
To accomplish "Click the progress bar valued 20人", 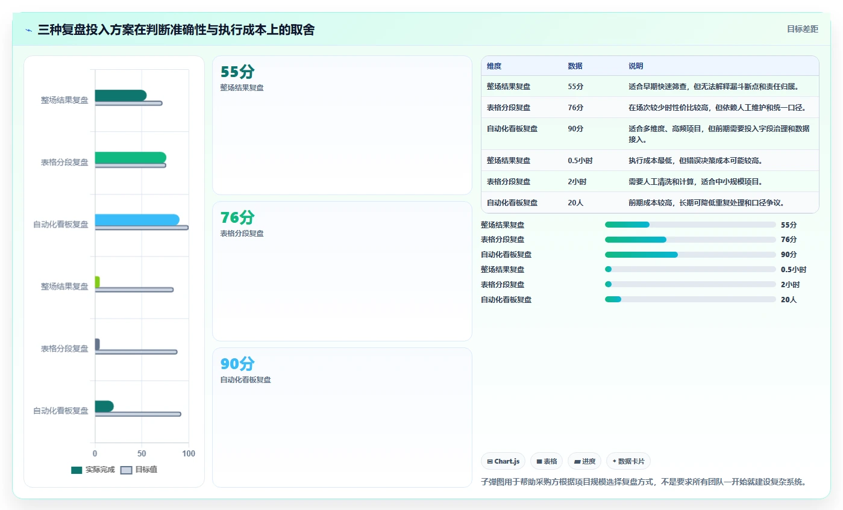I will [x=690, y=299].
